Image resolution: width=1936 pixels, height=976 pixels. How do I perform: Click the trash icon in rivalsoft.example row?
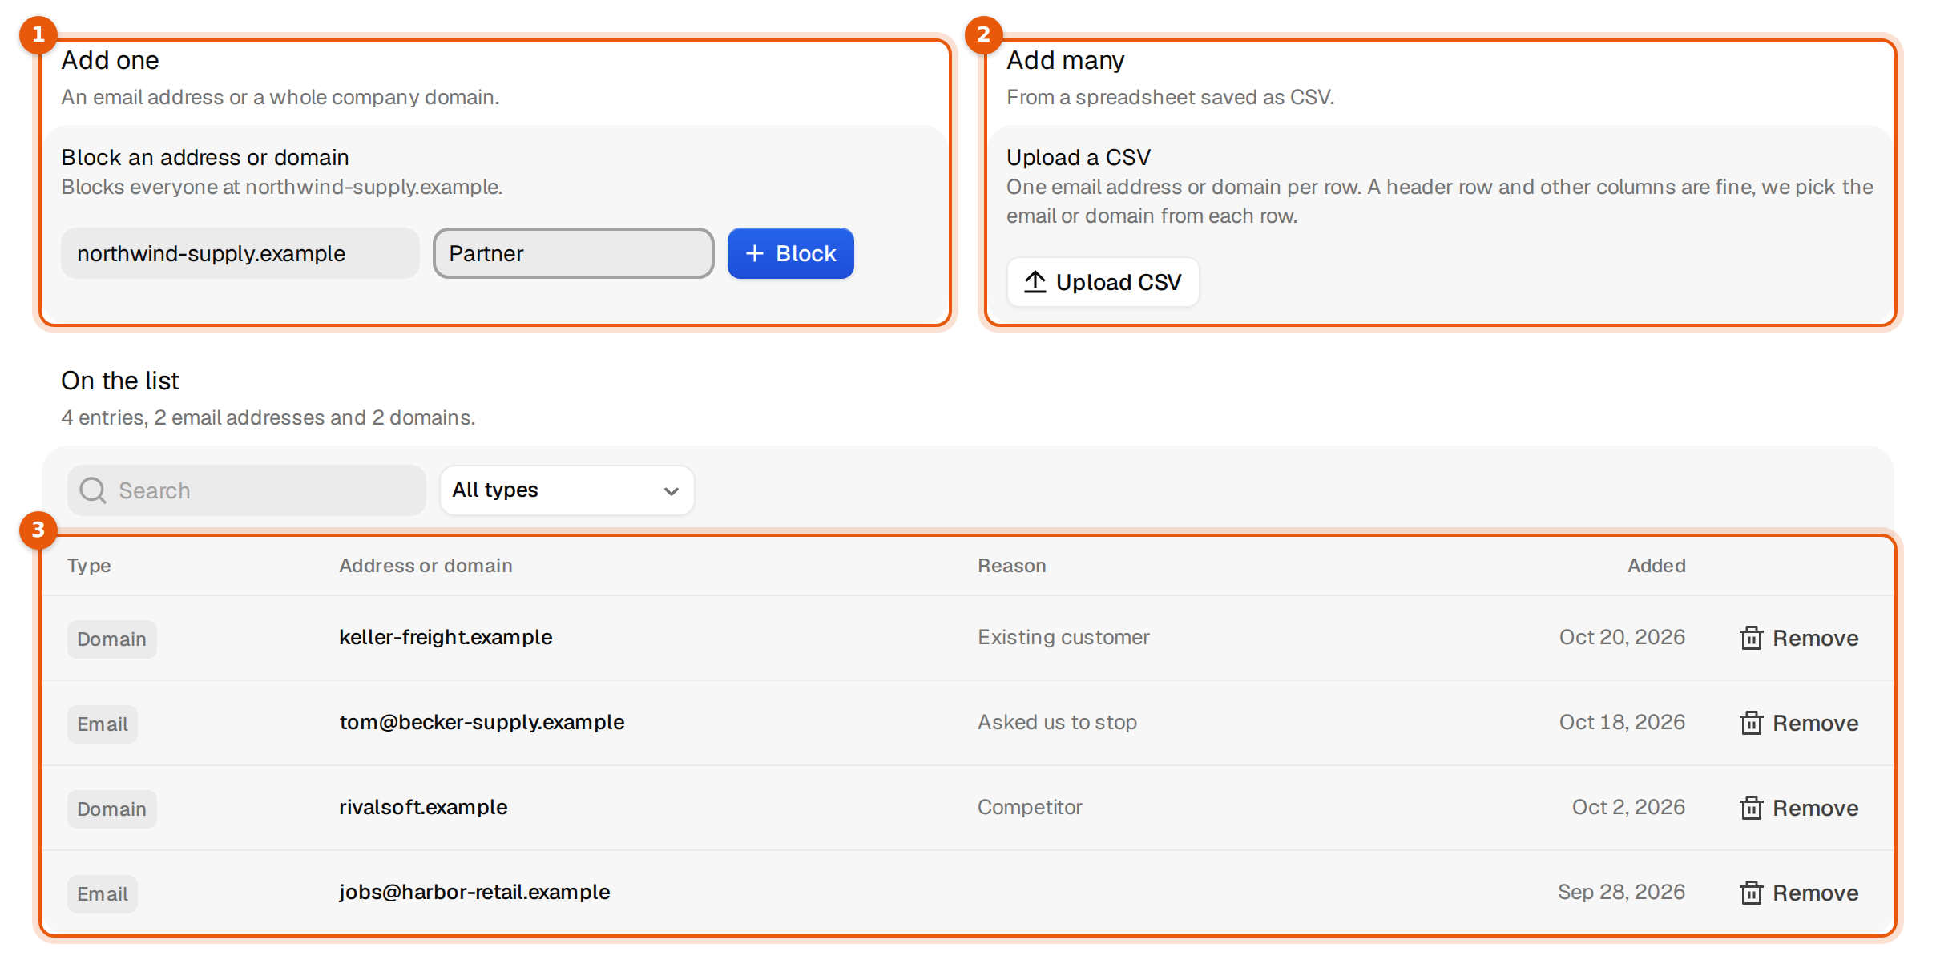(1751, 808)
